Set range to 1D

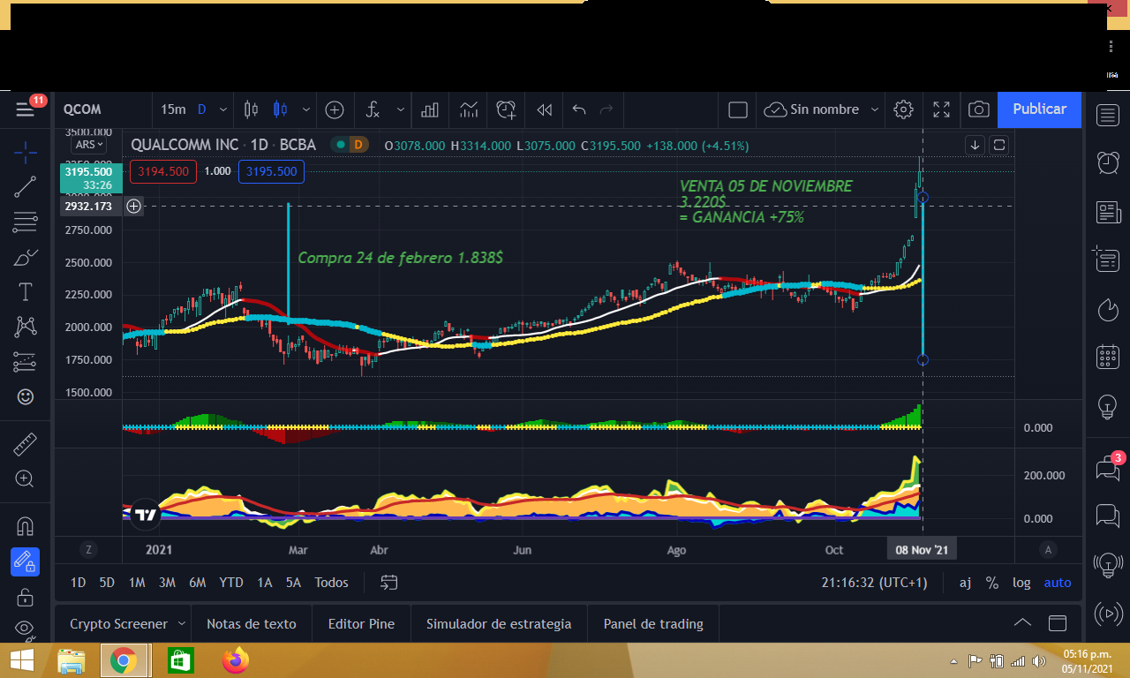tap(79, 583)
